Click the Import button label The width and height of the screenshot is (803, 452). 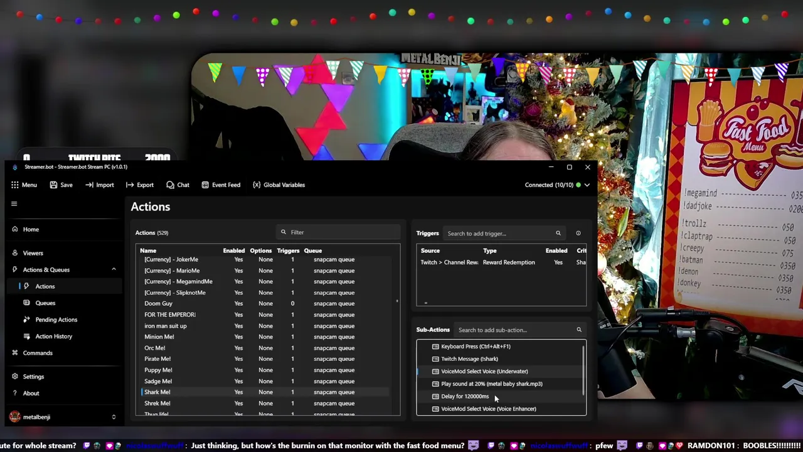click(x=105, y=185)
